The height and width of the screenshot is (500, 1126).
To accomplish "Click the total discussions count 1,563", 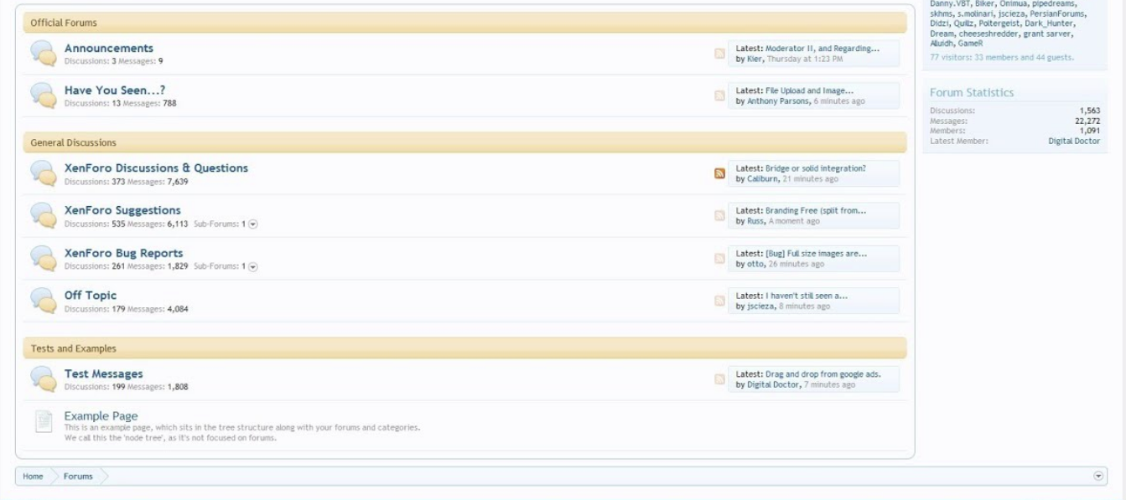I will 1090,111.
